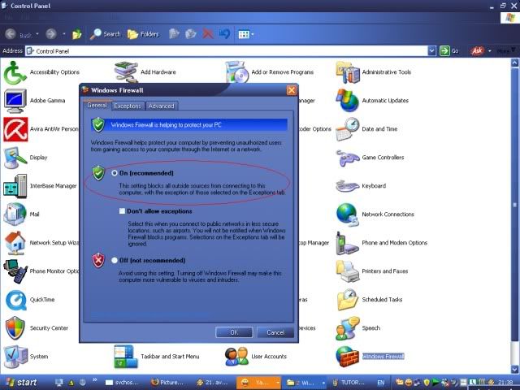Open the Accessibility Options icon
The height and width of the screenshot is (390, 520).
pyautogui.click(x=15, y=72)
